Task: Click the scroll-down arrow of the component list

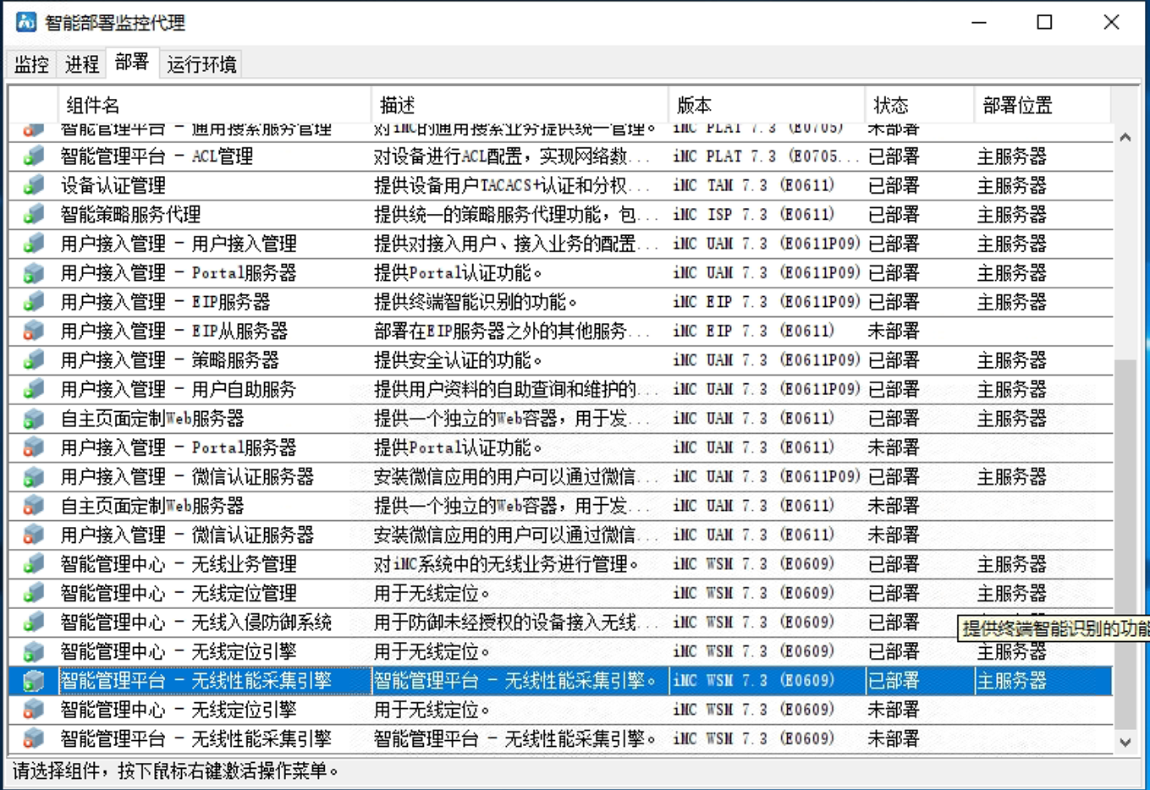Action: pos(1125,742)
